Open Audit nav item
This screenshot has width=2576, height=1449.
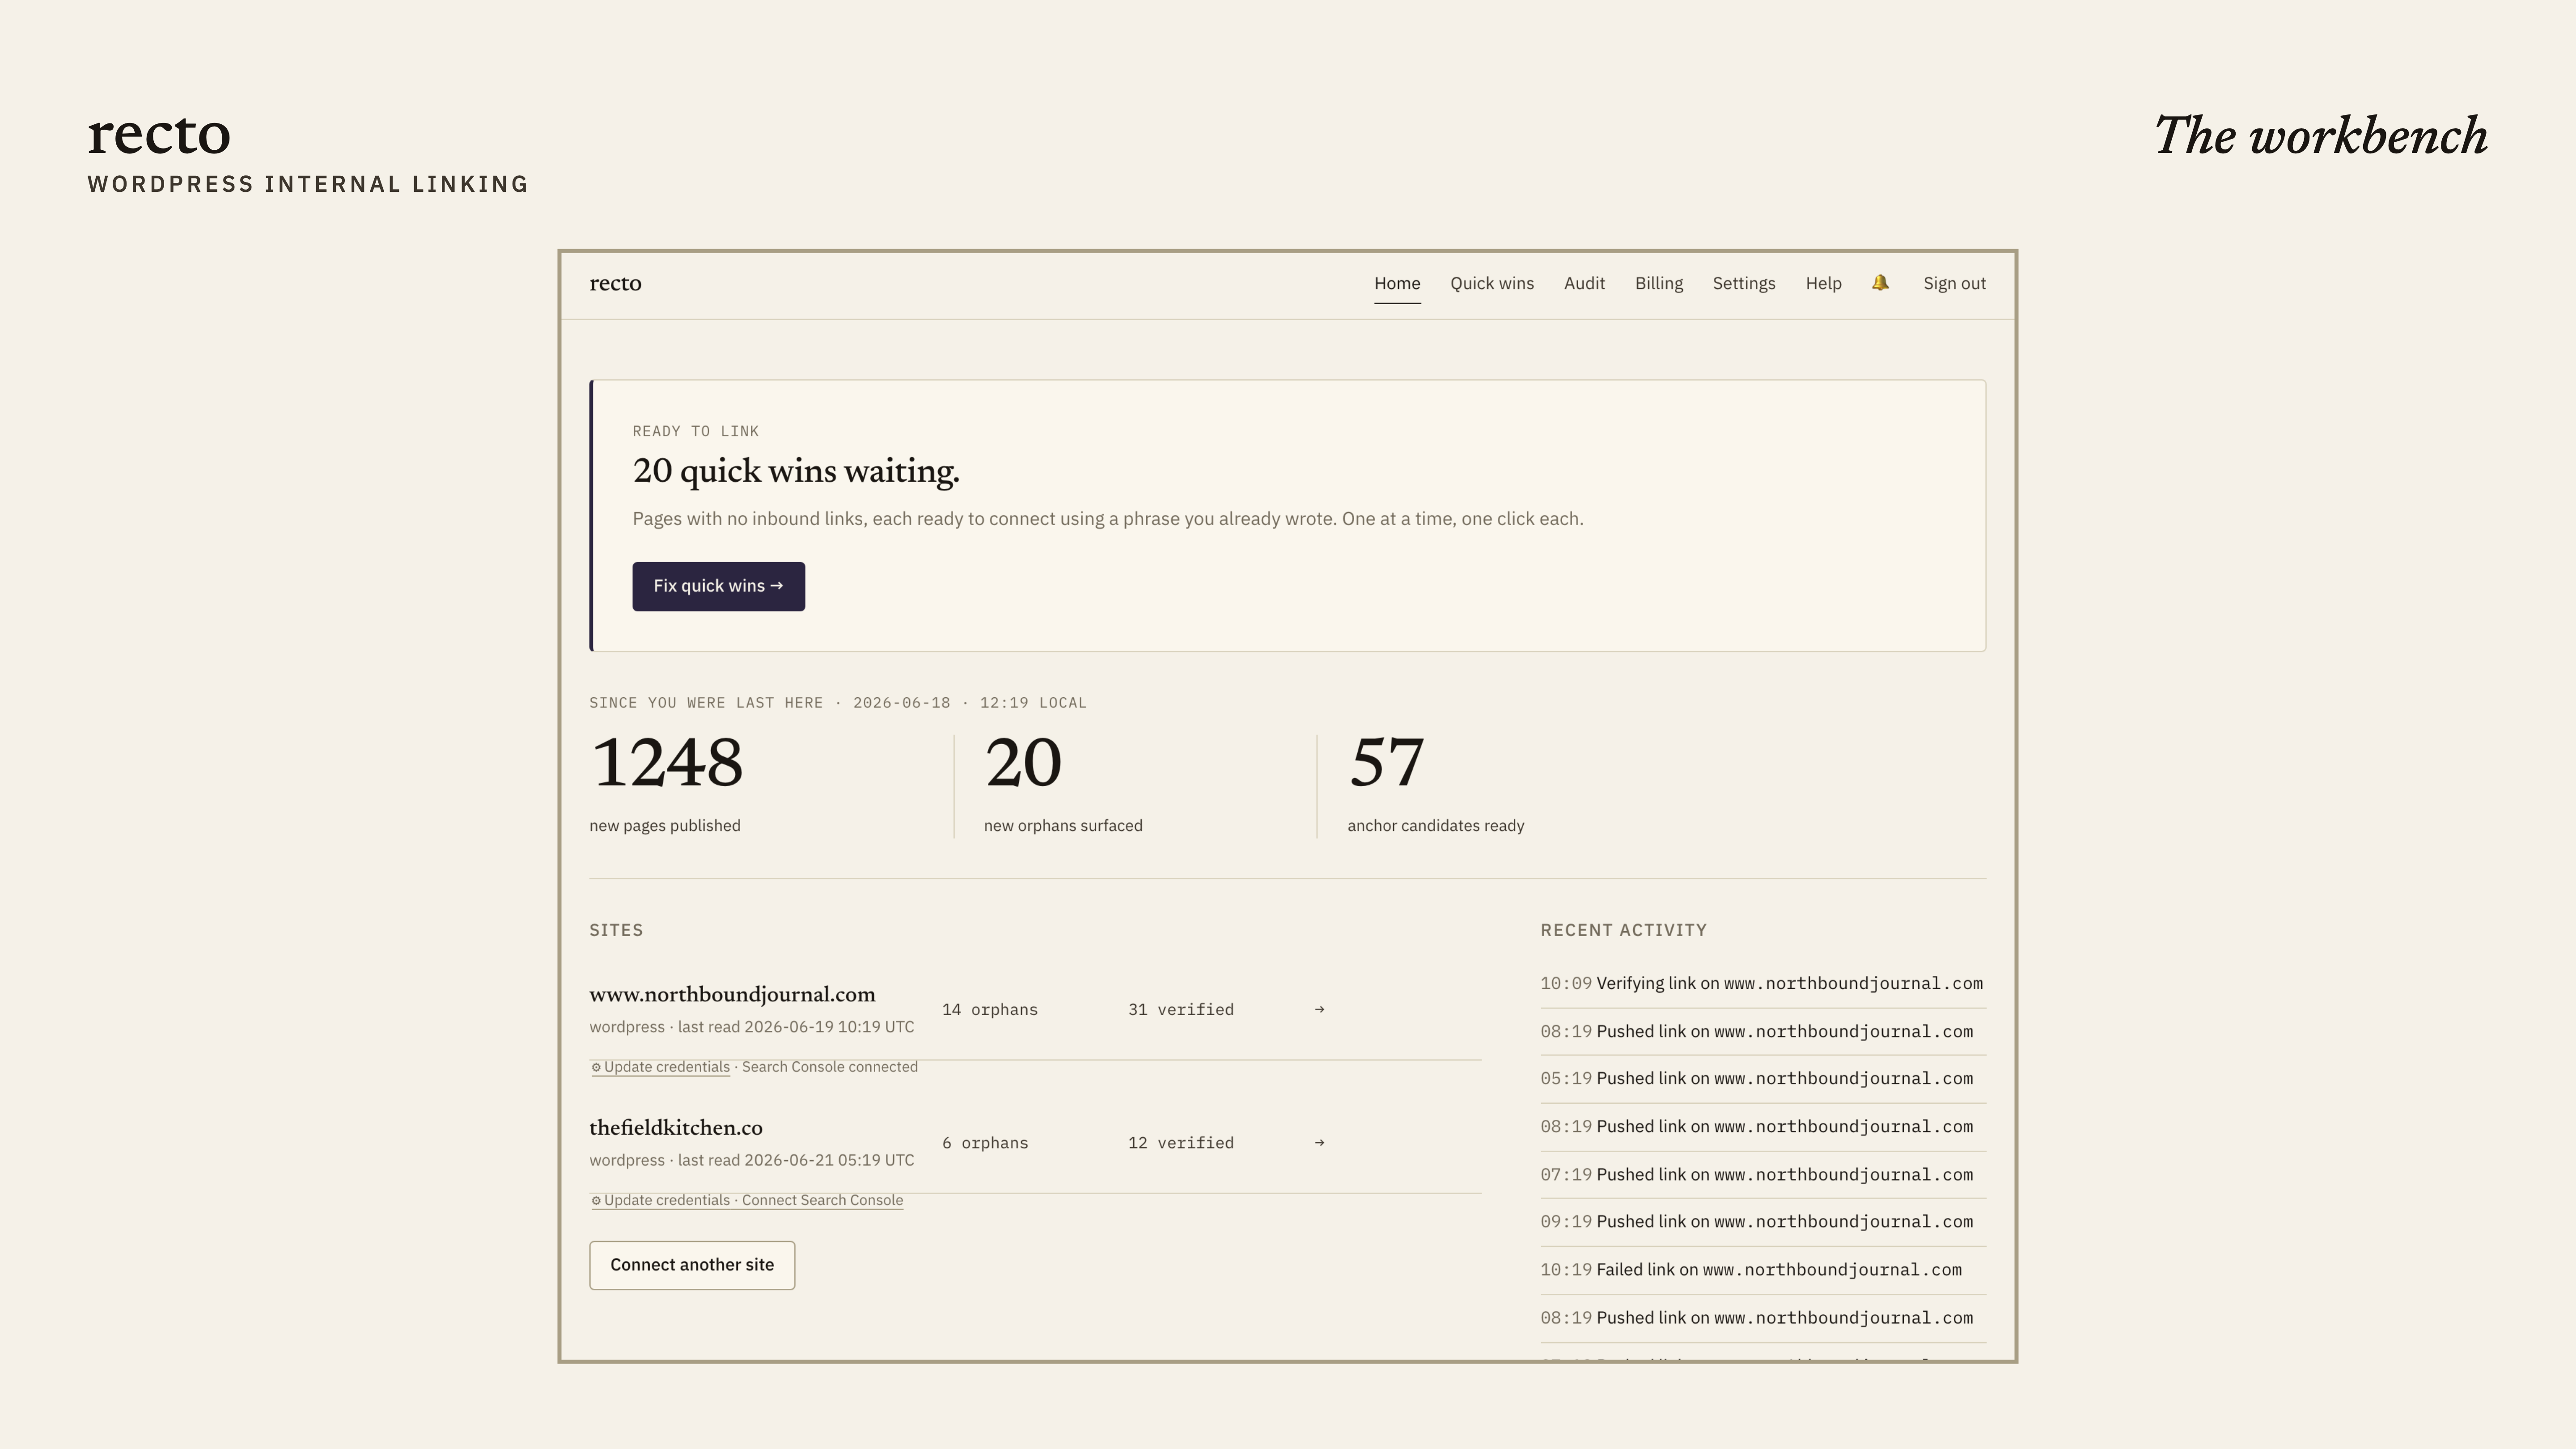1584,284
